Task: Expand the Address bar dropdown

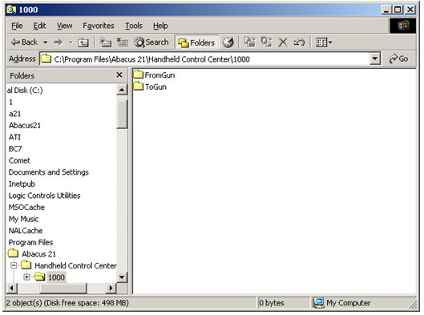Action: coord(375,59)
